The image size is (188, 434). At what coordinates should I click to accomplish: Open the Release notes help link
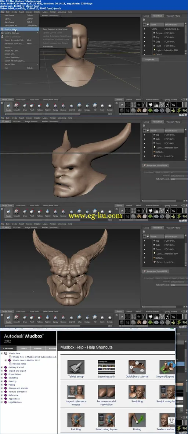[x=19, y=364]
